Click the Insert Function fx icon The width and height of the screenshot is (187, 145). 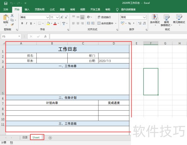pyautogui.click(x=45, y=36)
